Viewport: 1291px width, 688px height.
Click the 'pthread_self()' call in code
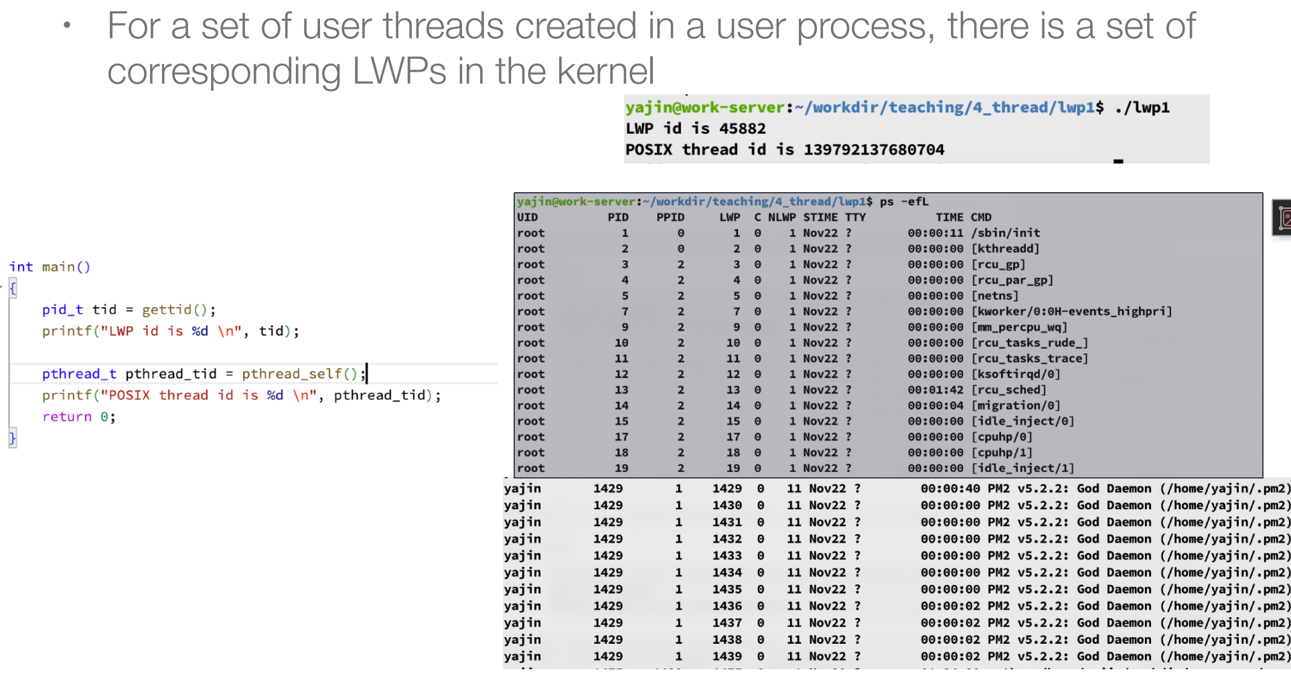click(301, 374)
